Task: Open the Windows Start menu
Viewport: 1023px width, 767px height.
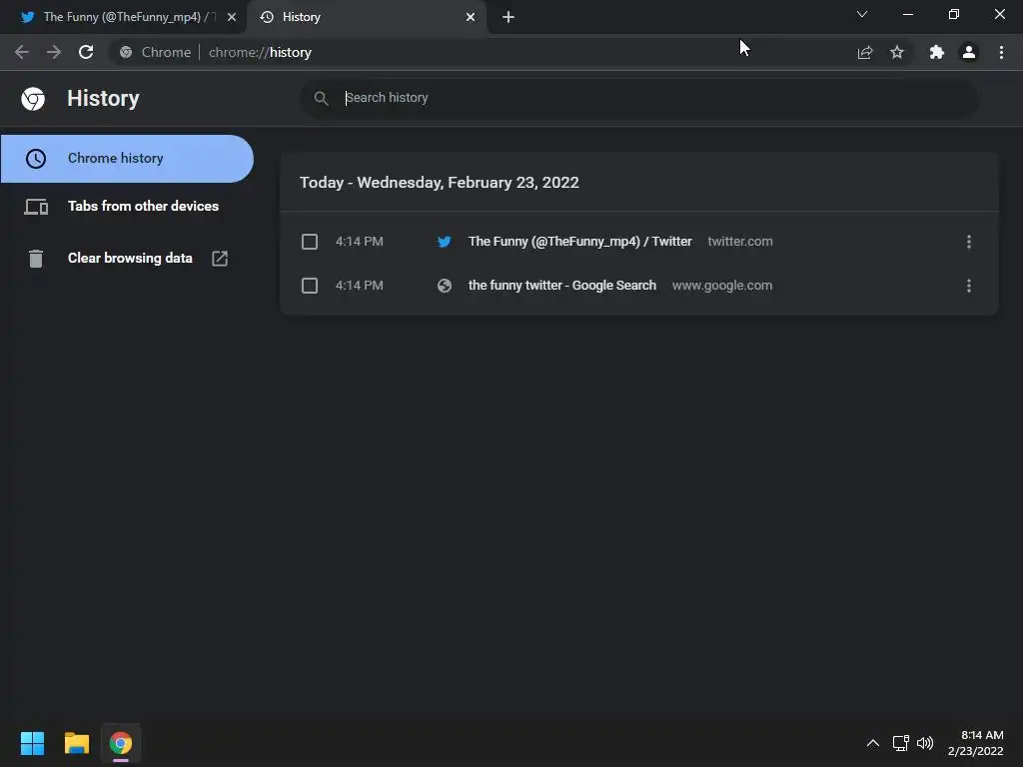Action: coord(32,743)
